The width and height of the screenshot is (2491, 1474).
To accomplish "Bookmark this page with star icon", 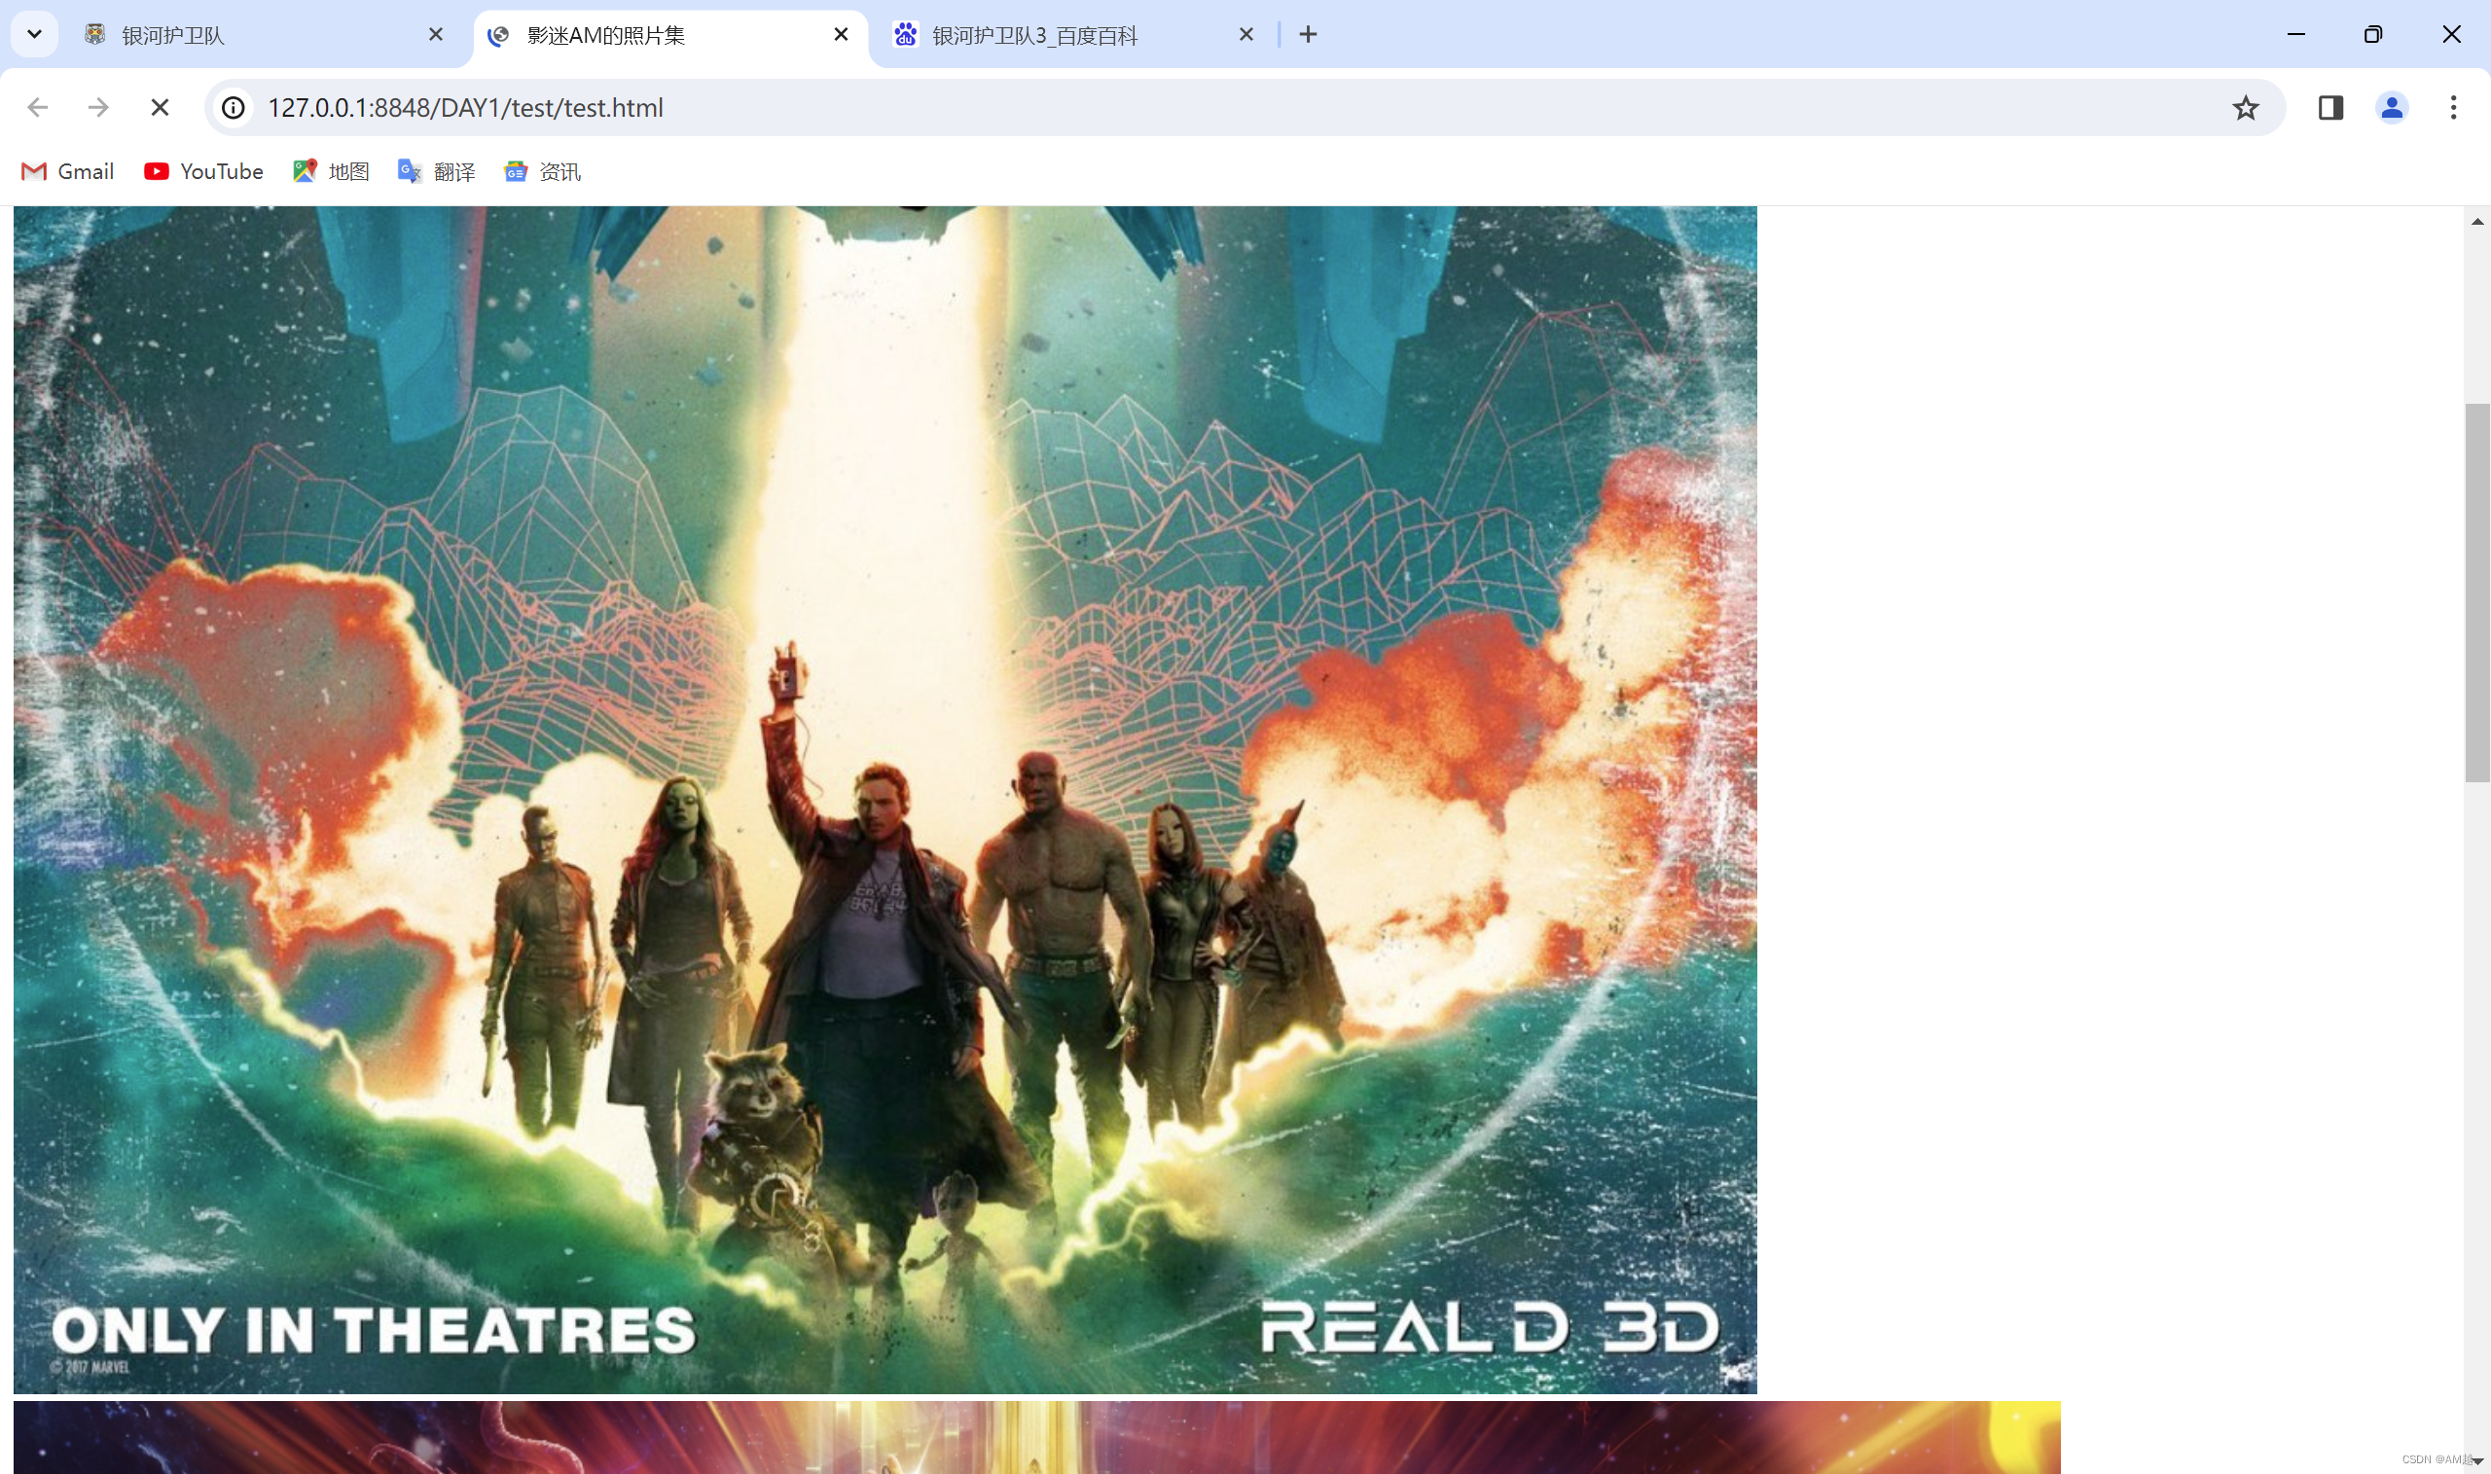I will (x=2245, y=107).
